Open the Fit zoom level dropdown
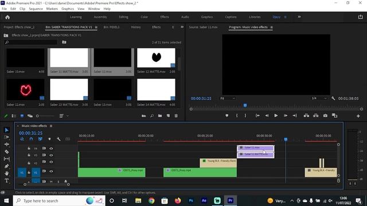Image resolution: width=367 pixels, height=206 pixels. click(x=228, y=98)
